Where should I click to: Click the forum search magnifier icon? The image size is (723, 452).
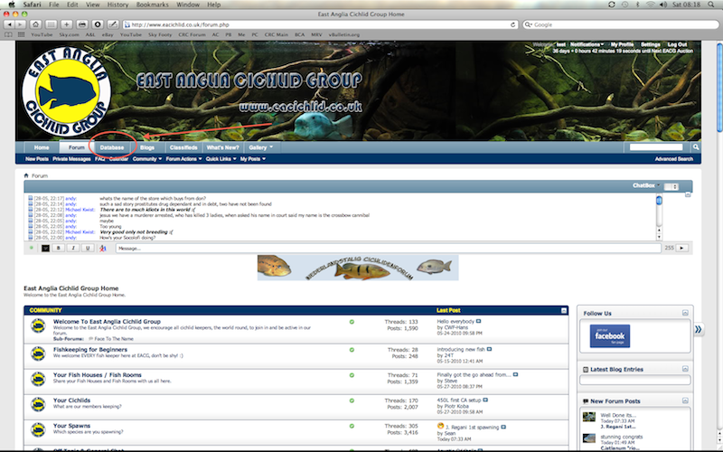pos(695,147)
